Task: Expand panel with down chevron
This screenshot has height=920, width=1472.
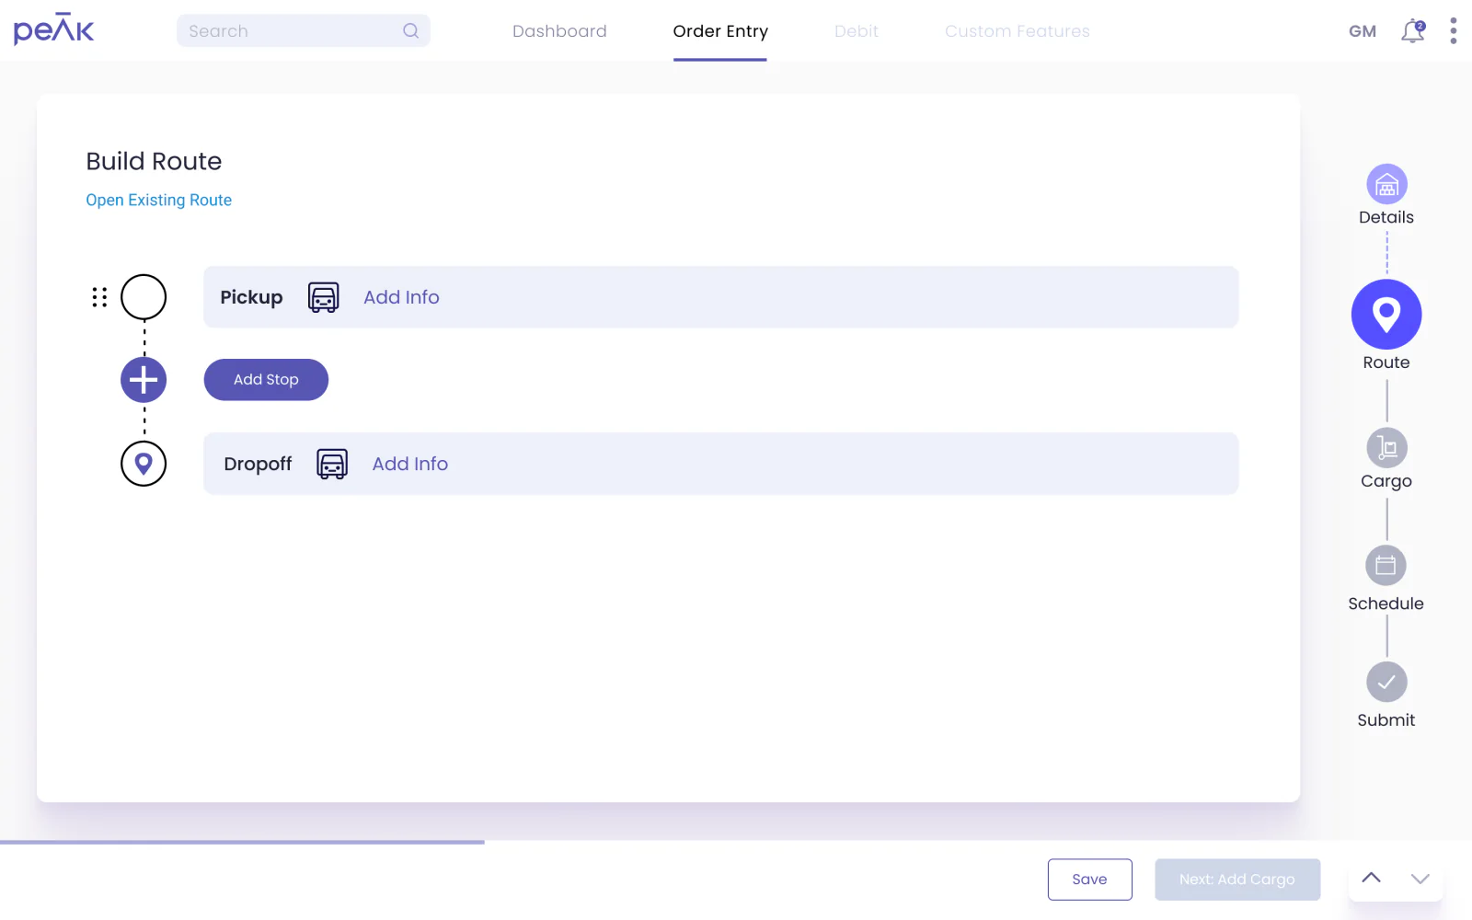Action: pos(1420,879)
